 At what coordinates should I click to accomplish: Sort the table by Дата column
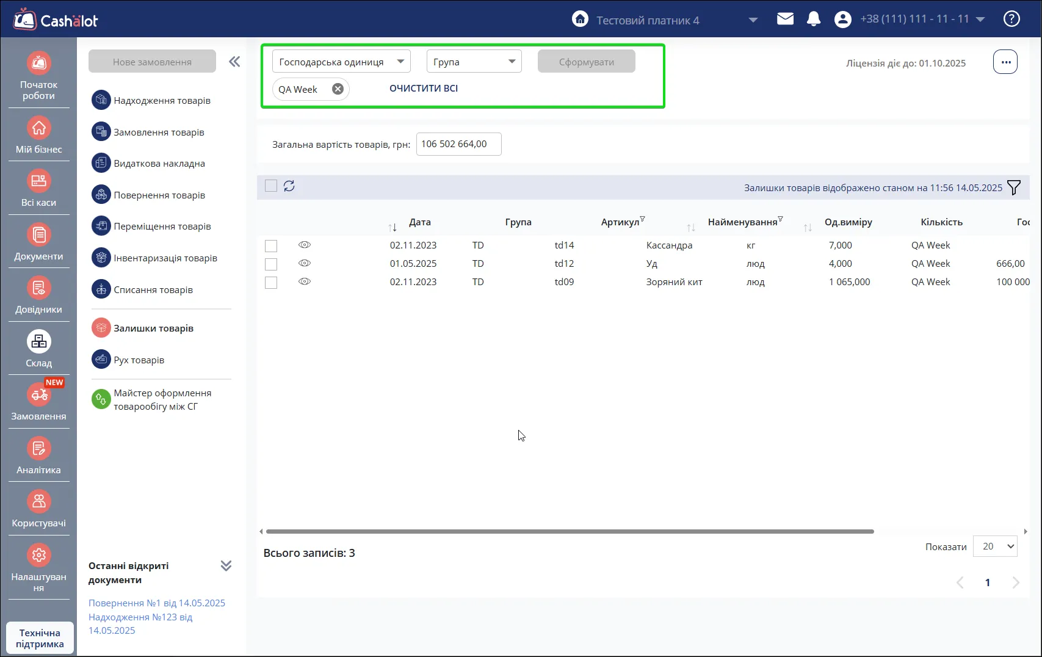[x=393, y=227]
